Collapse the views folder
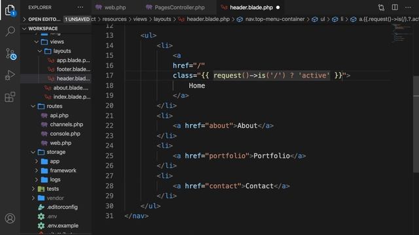Screen dimensions: 419x235 pyautogui.click(x=37, y=42)
